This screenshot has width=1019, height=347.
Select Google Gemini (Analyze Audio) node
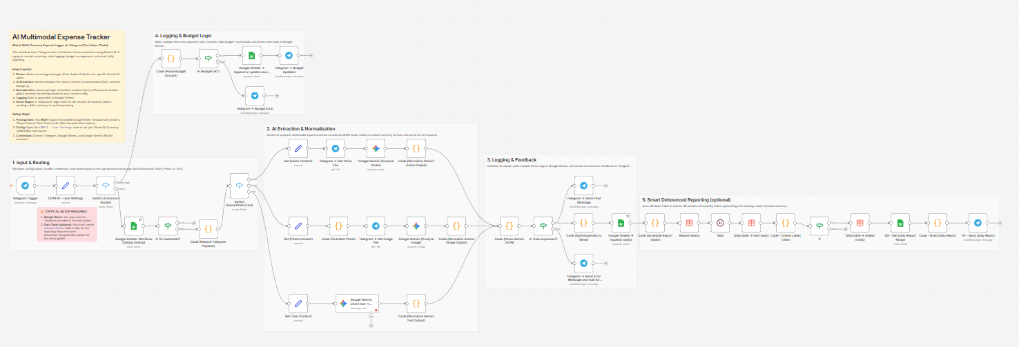(376, 148)
